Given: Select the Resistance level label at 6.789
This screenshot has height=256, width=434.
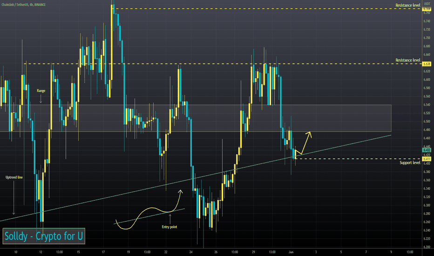Looking at the screenshot, I should (407, 5).
